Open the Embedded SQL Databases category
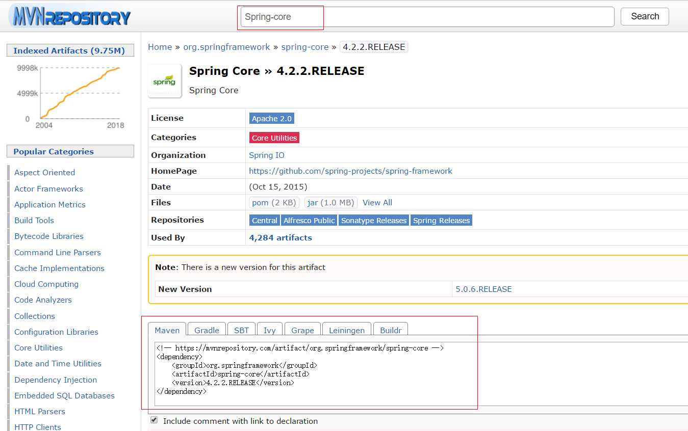Screen dimensions: 688x431 click(64, 396)
